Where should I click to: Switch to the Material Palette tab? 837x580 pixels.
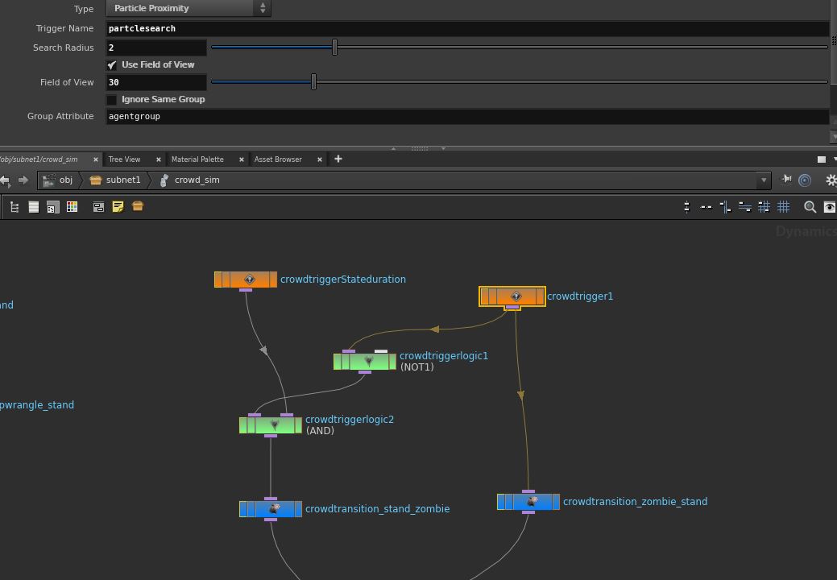coord(197,159)
